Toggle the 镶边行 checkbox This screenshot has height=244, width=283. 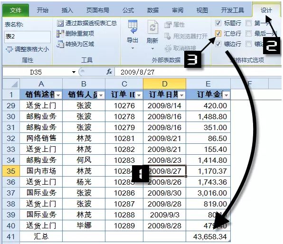click(x=218, y=44)
